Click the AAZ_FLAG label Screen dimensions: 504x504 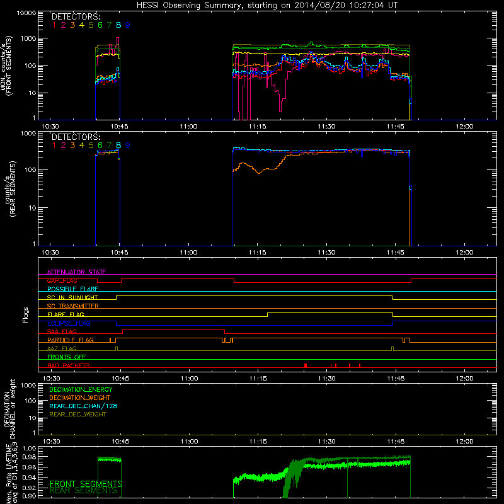coord(62,348)
